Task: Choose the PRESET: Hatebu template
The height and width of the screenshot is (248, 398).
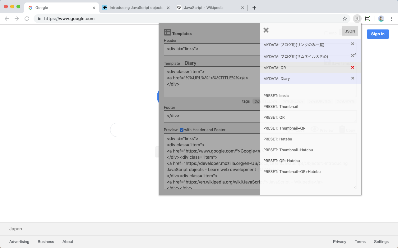Action: point(278,139)
